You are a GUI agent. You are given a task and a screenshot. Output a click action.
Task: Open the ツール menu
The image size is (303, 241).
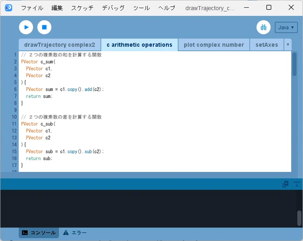tap(142, 8)
